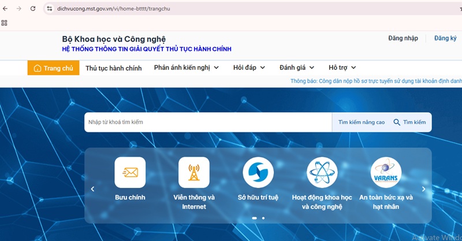Image resolution: width=462 pixels, height=241 pixels.
Task: Expand the Hỗ trợ dropdown menu
Action: click(x=342, y=68)
